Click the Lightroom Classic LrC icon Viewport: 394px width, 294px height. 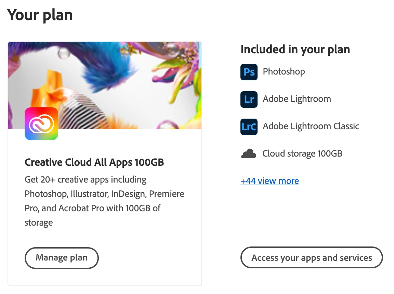[249, 126]
